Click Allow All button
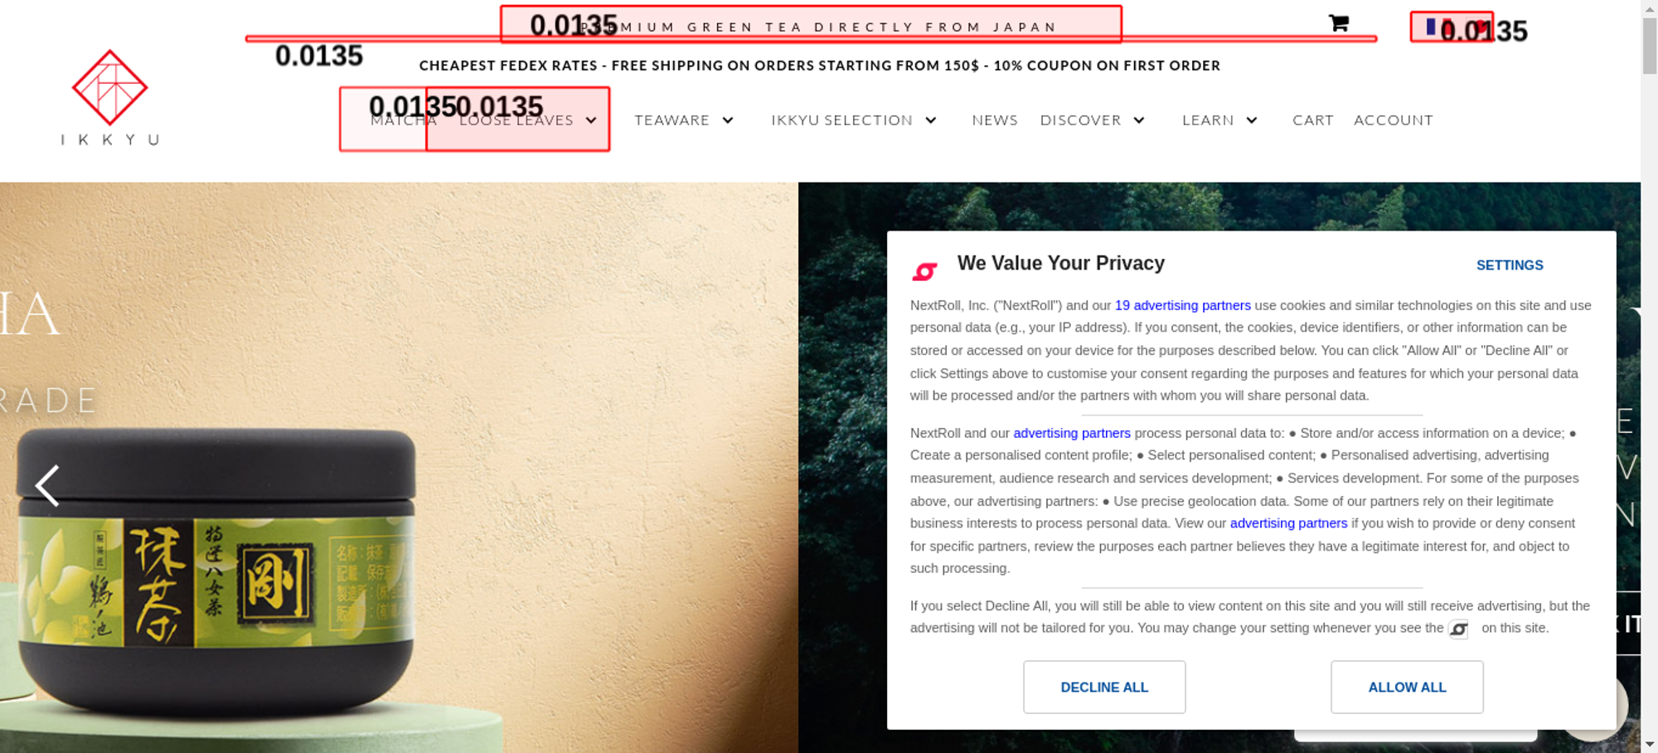The height and width of the screenshot is (753, 1658). [x=1407, y=687]
